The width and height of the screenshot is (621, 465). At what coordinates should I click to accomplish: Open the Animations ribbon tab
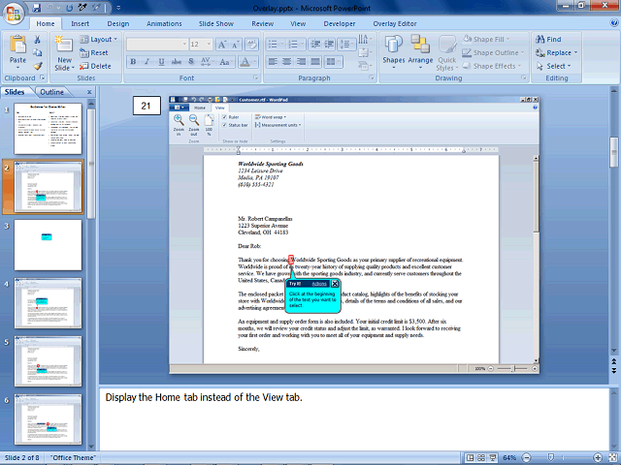164,23
